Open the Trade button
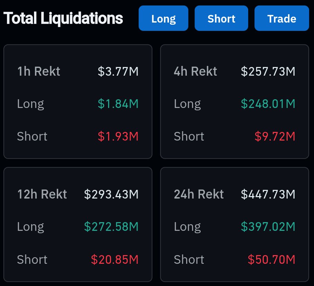The image size is (314, 286). (x=281, y=18)
